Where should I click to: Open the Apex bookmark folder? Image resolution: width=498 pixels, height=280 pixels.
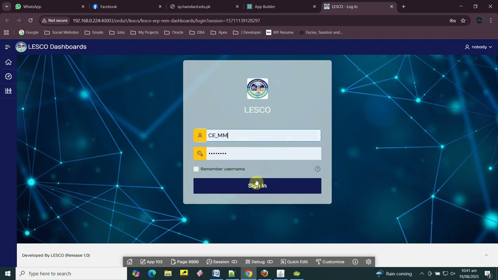(219, 32)
